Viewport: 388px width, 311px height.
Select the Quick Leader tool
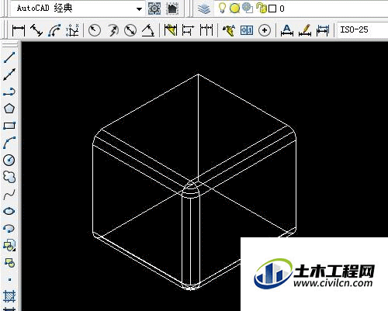[229, 30]
